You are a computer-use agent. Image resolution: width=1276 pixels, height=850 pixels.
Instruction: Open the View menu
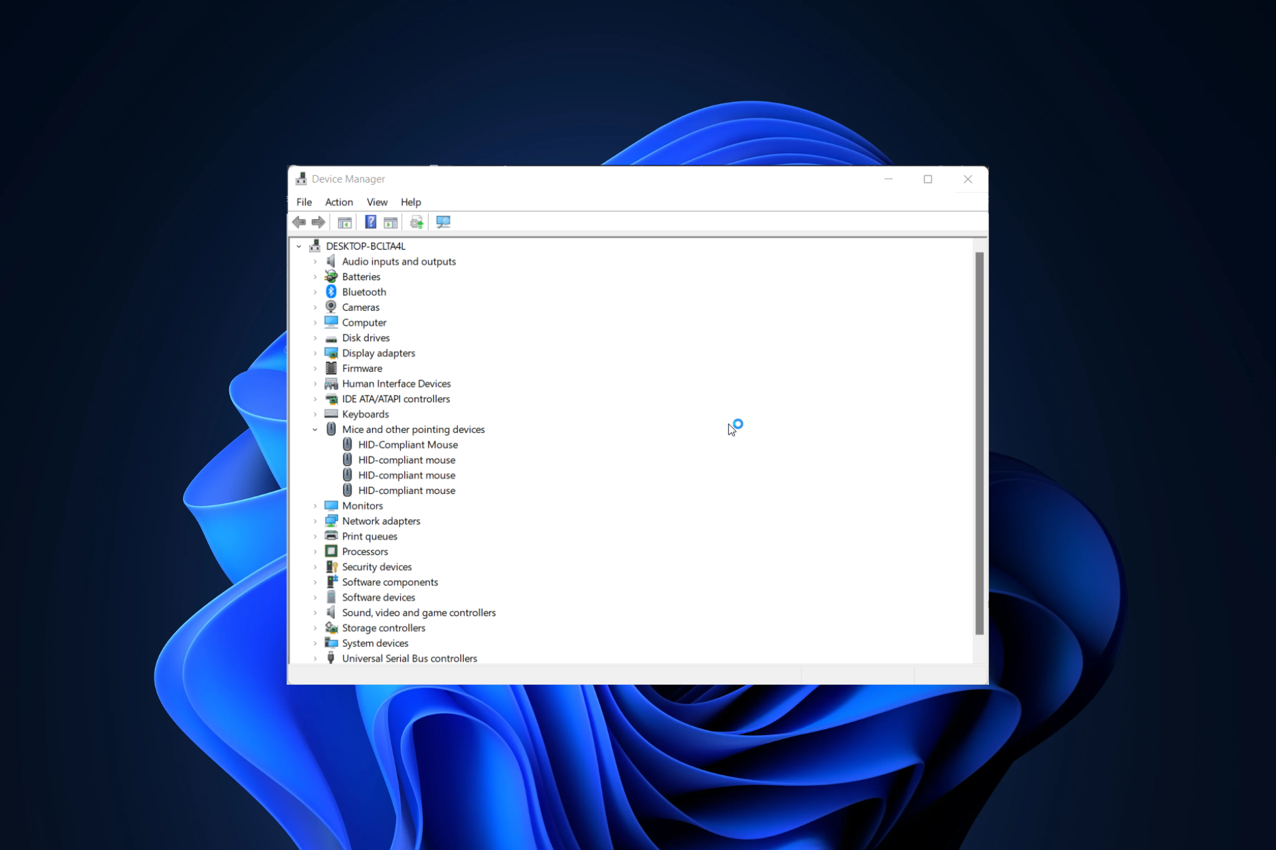pyautogui.click(x=377, y=202)
